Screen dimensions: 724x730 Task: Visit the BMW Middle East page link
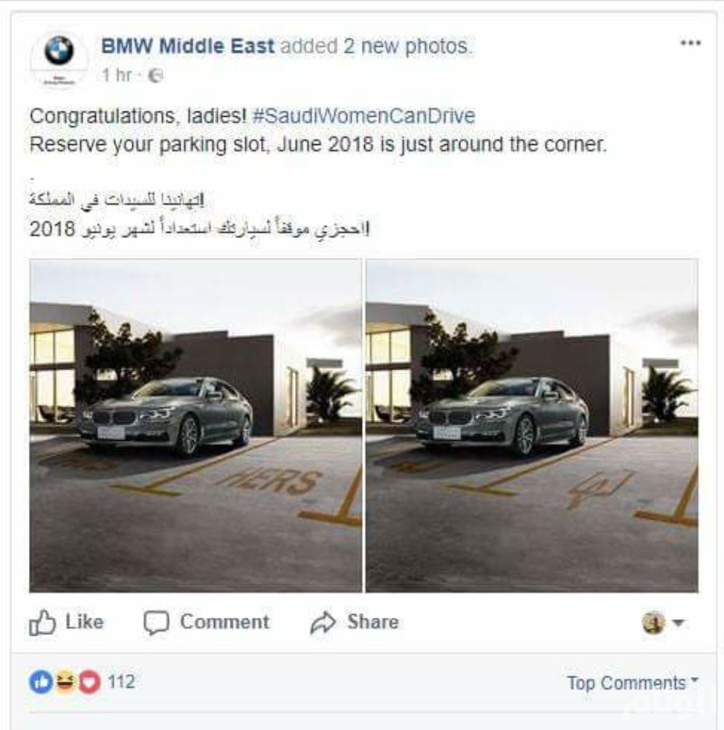(188, 46)
